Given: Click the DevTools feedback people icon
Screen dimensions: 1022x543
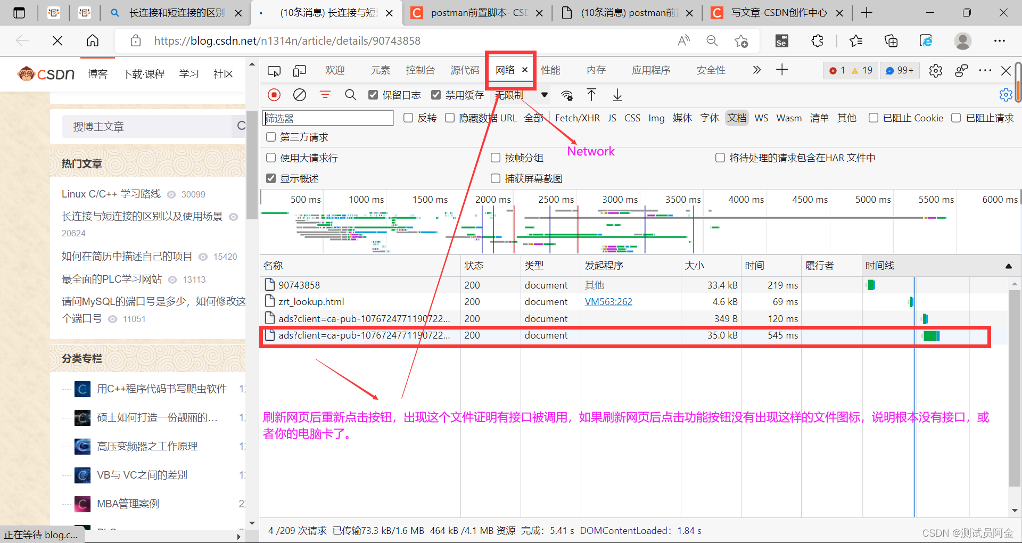Looking at the screenshot, I should [x=961, y=70].
